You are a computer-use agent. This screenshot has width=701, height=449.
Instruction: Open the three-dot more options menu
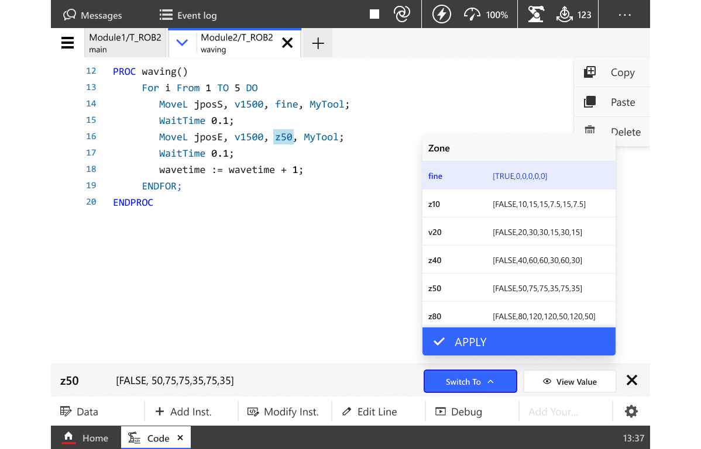[624, 15]
